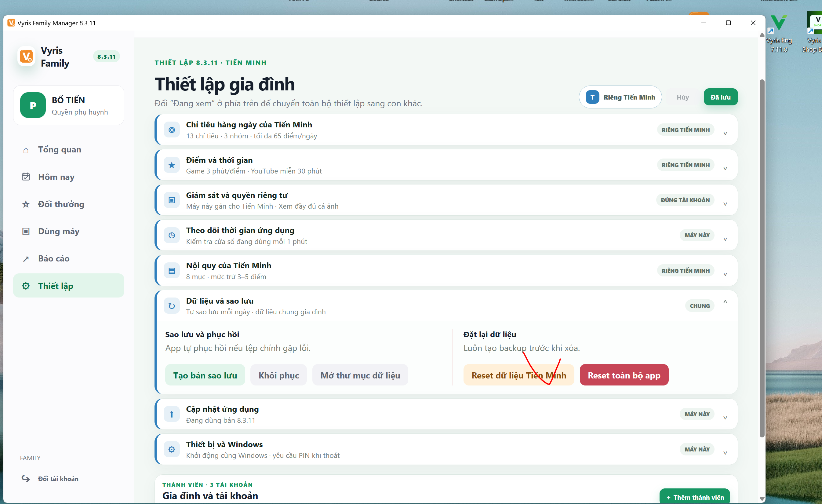Click the MÁY NÀY badge on Thiết bị và Windows row

click(x=697, y=450)
